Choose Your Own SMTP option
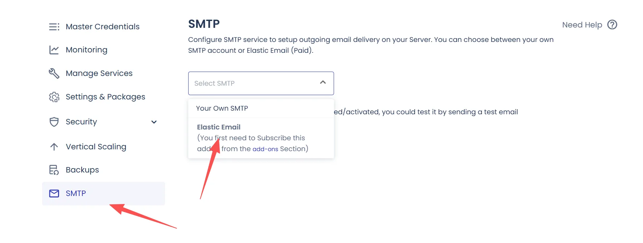This screenshot has height=243, width=643. tap(222, 108)
